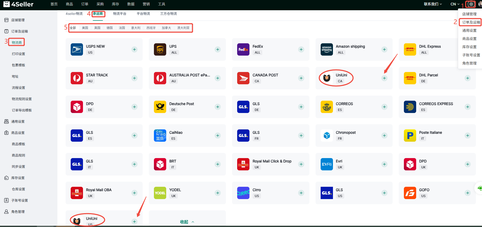
Task: Open 物流规则设置 sidebar item
Action: 22,99
